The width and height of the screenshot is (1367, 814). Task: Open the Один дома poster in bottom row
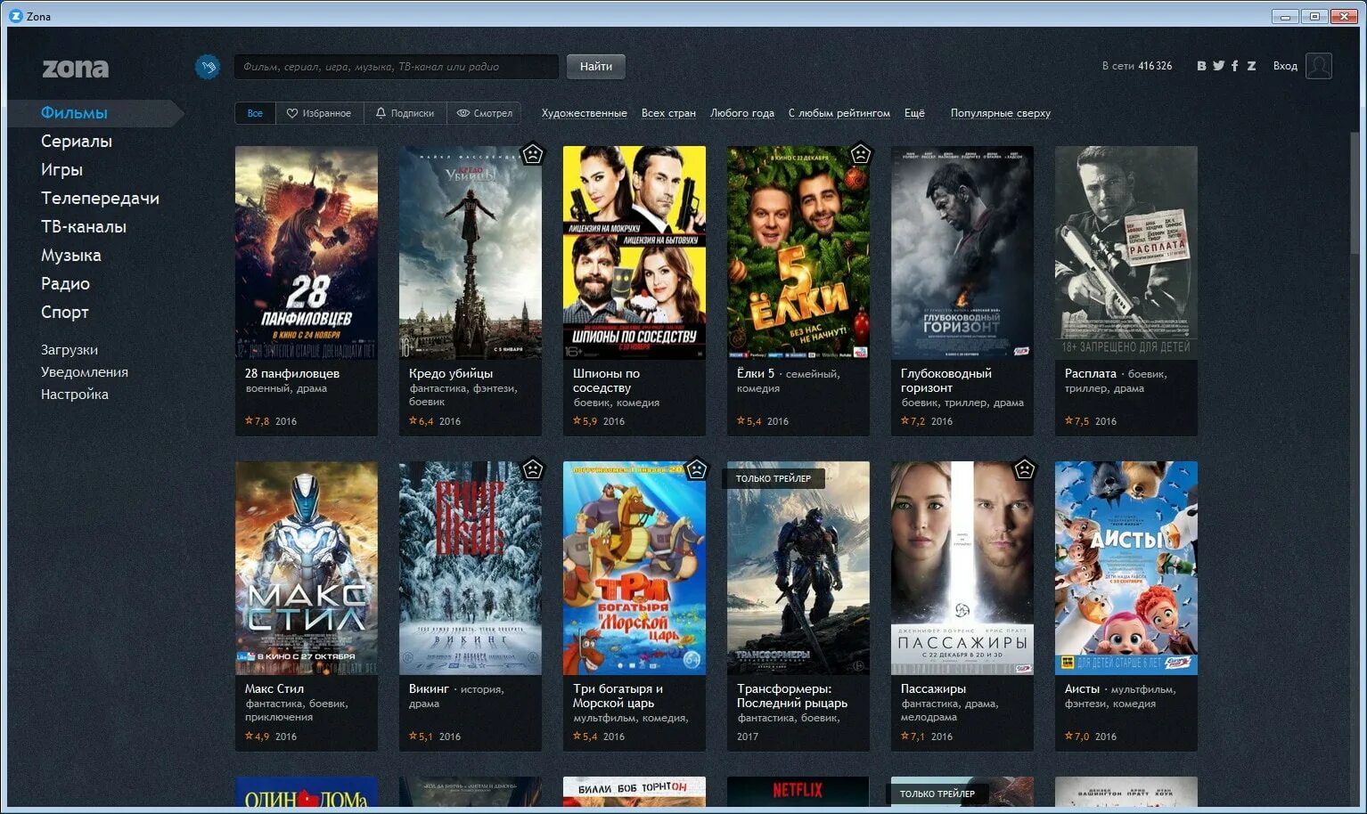pos(307,792)
